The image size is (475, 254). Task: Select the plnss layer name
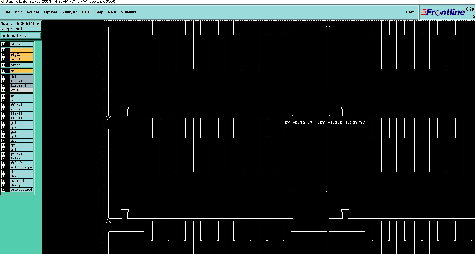(x=22, y=65)
